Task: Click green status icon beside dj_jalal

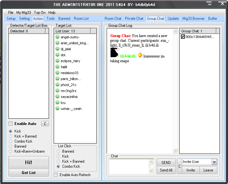Action: pos(57,49)
